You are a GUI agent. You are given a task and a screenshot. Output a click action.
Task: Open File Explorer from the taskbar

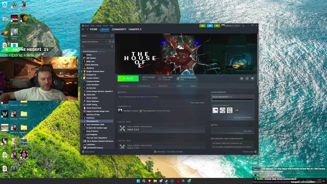[155, 181]
